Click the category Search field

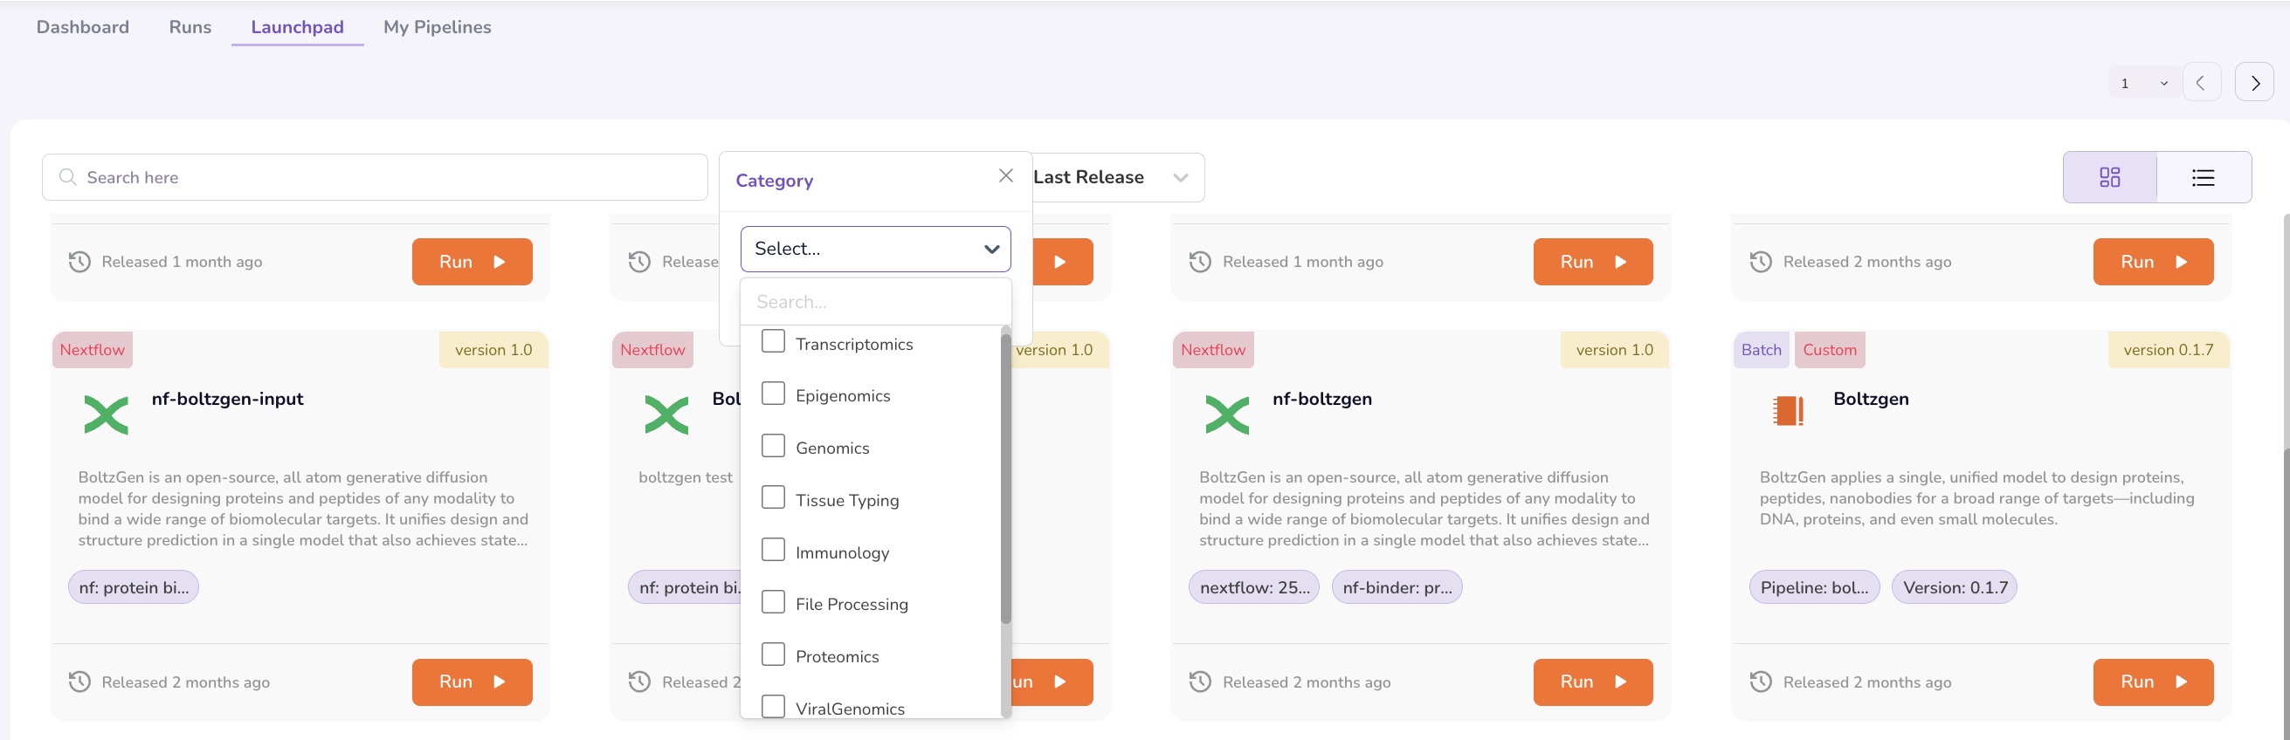pos(876,302)
